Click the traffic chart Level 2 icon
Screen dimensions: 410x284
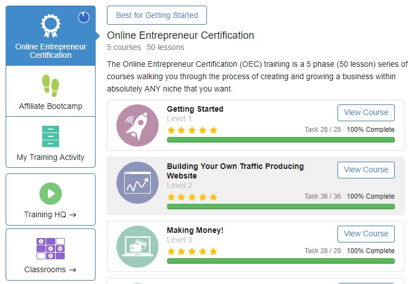(x=138, y=182)
